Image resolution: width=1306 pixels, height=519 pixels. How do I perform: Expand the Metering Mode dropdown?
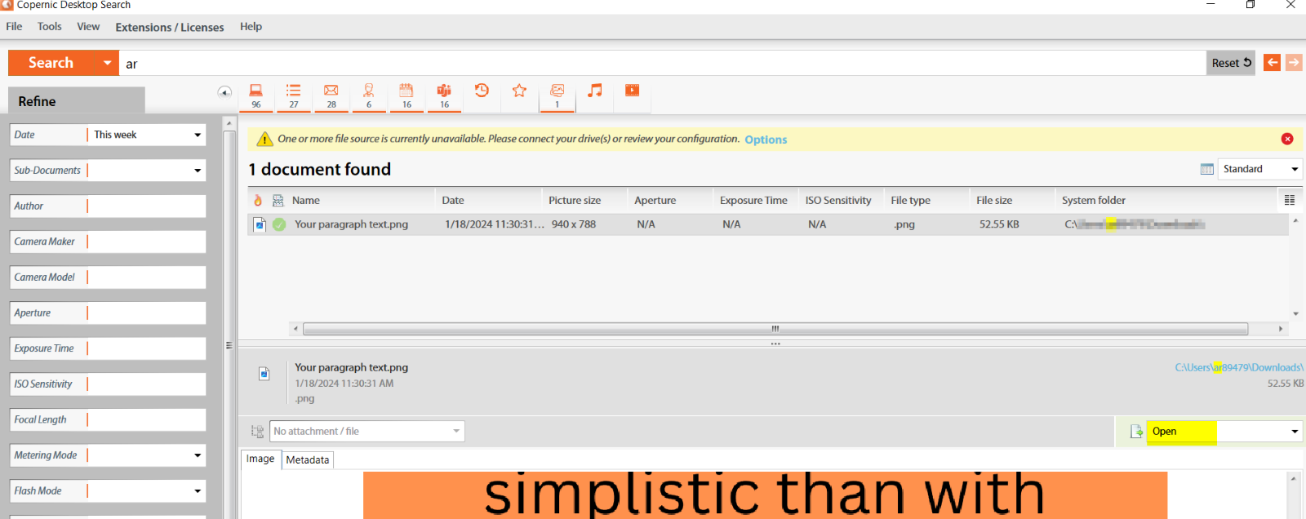pos(198,456)
